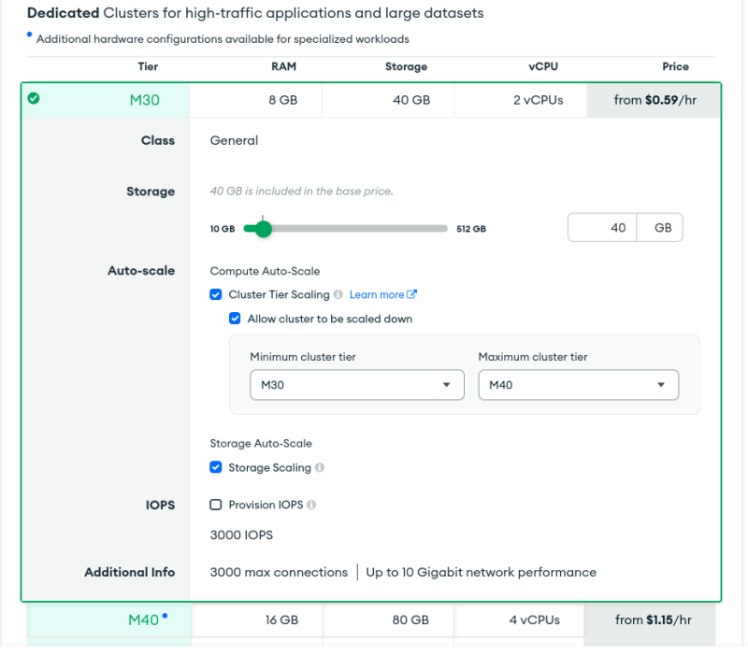748x655 pixels.
Task: Enable the Provision IOPS checkbox
Action: point(216,505)
